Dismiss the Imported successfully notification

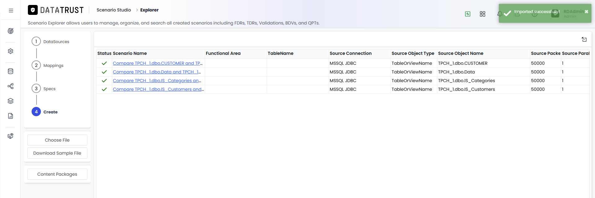(586, 11)
